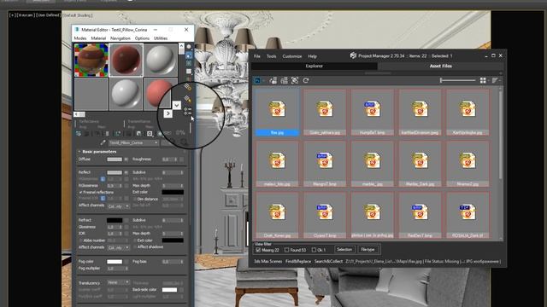The width and height of the screenshot is (547, 307).
Task: Toggle the Ok 1 filter checkbox
Action: (x=314, y=250)
